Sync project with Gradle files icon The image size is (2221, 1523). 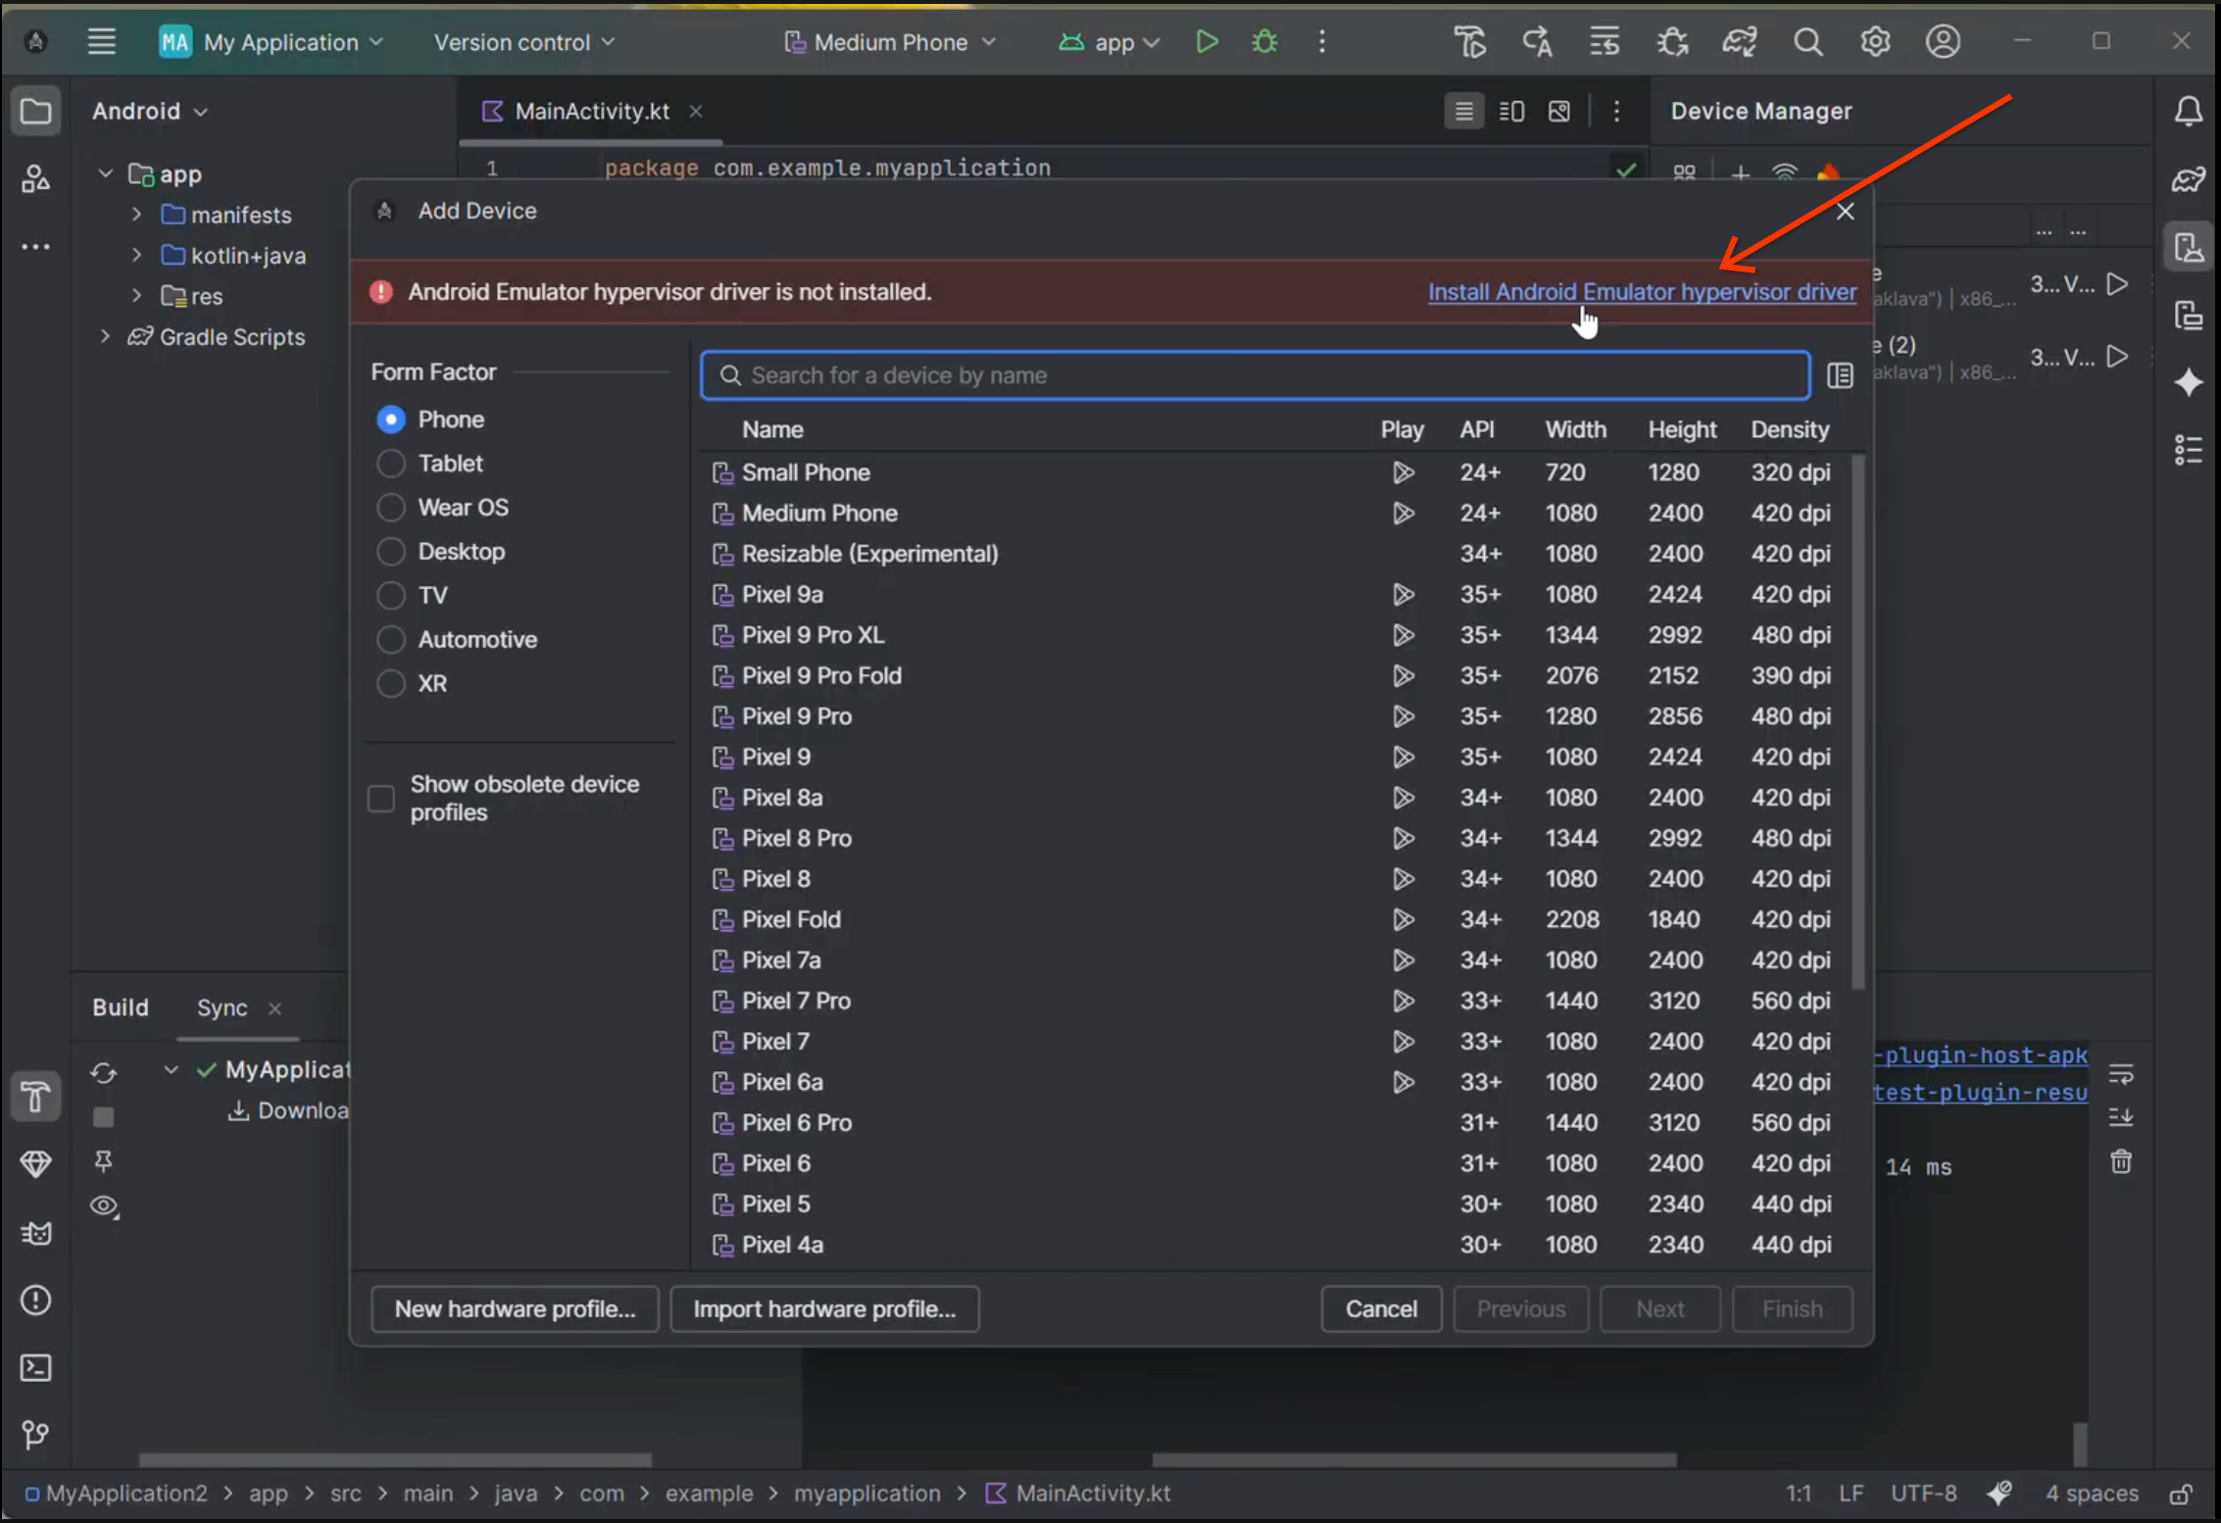tap(1739, 42)
